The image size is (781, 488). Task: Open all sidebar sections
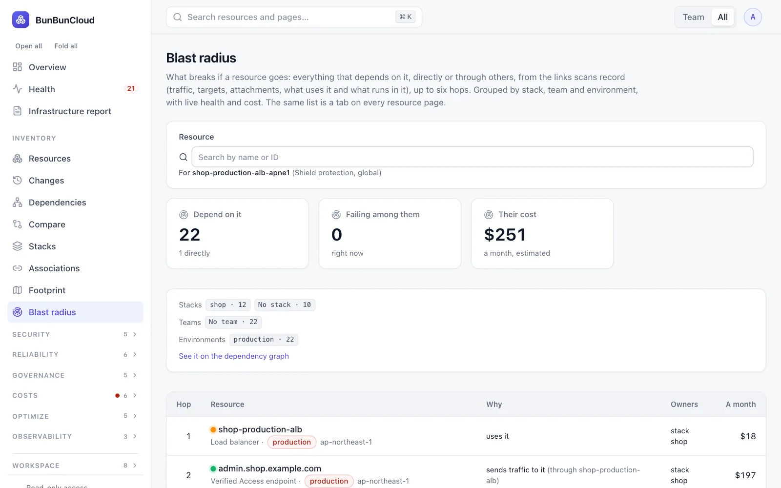pyautogui.click(x=28, y=46)
